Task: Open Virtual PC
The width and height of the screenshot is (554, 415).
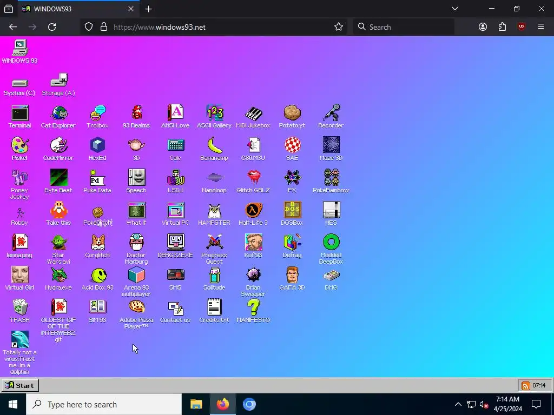Action: [x=175, y=214]
